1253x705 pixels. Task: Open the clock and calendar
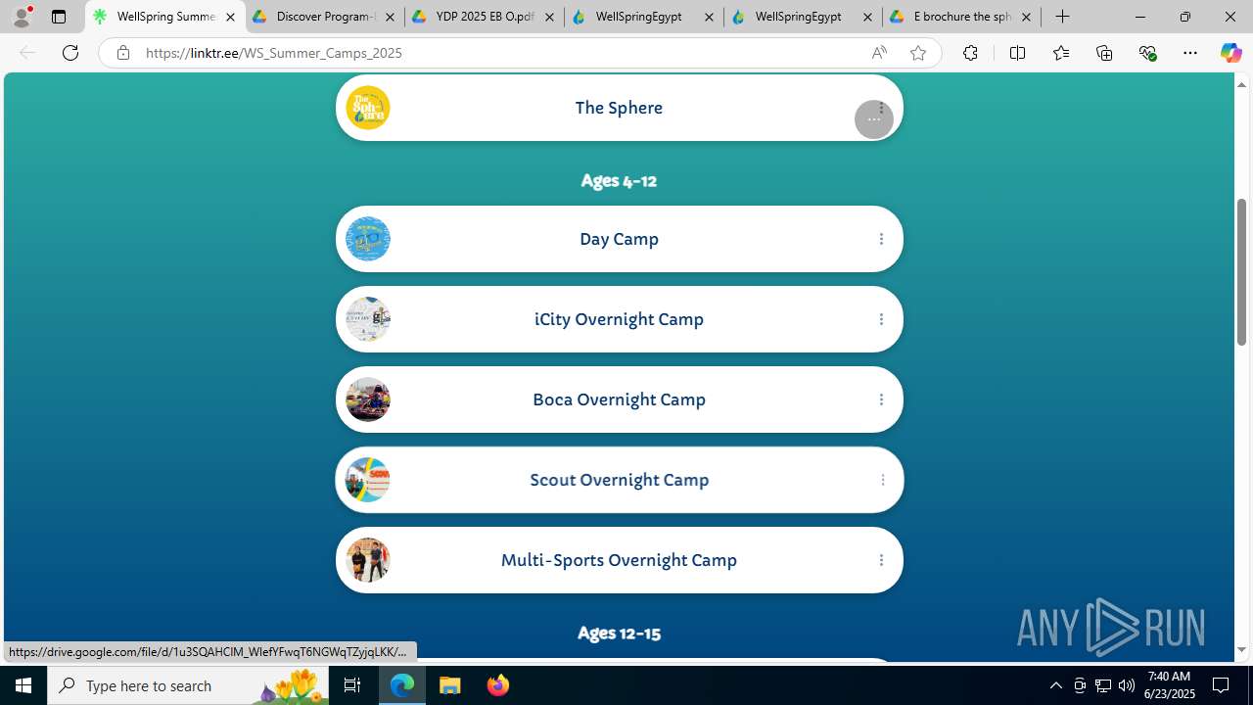click(x=1168, y=685)
